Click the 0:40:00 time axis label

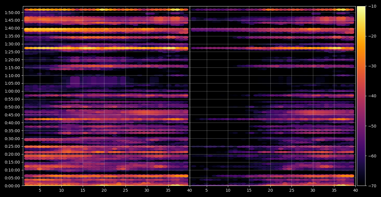coord(12,123)
